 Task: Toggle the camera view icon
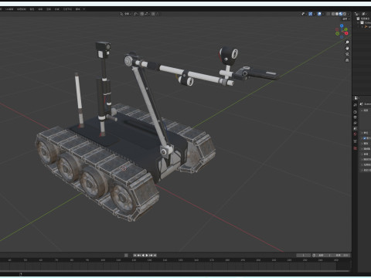coord(347,54)
